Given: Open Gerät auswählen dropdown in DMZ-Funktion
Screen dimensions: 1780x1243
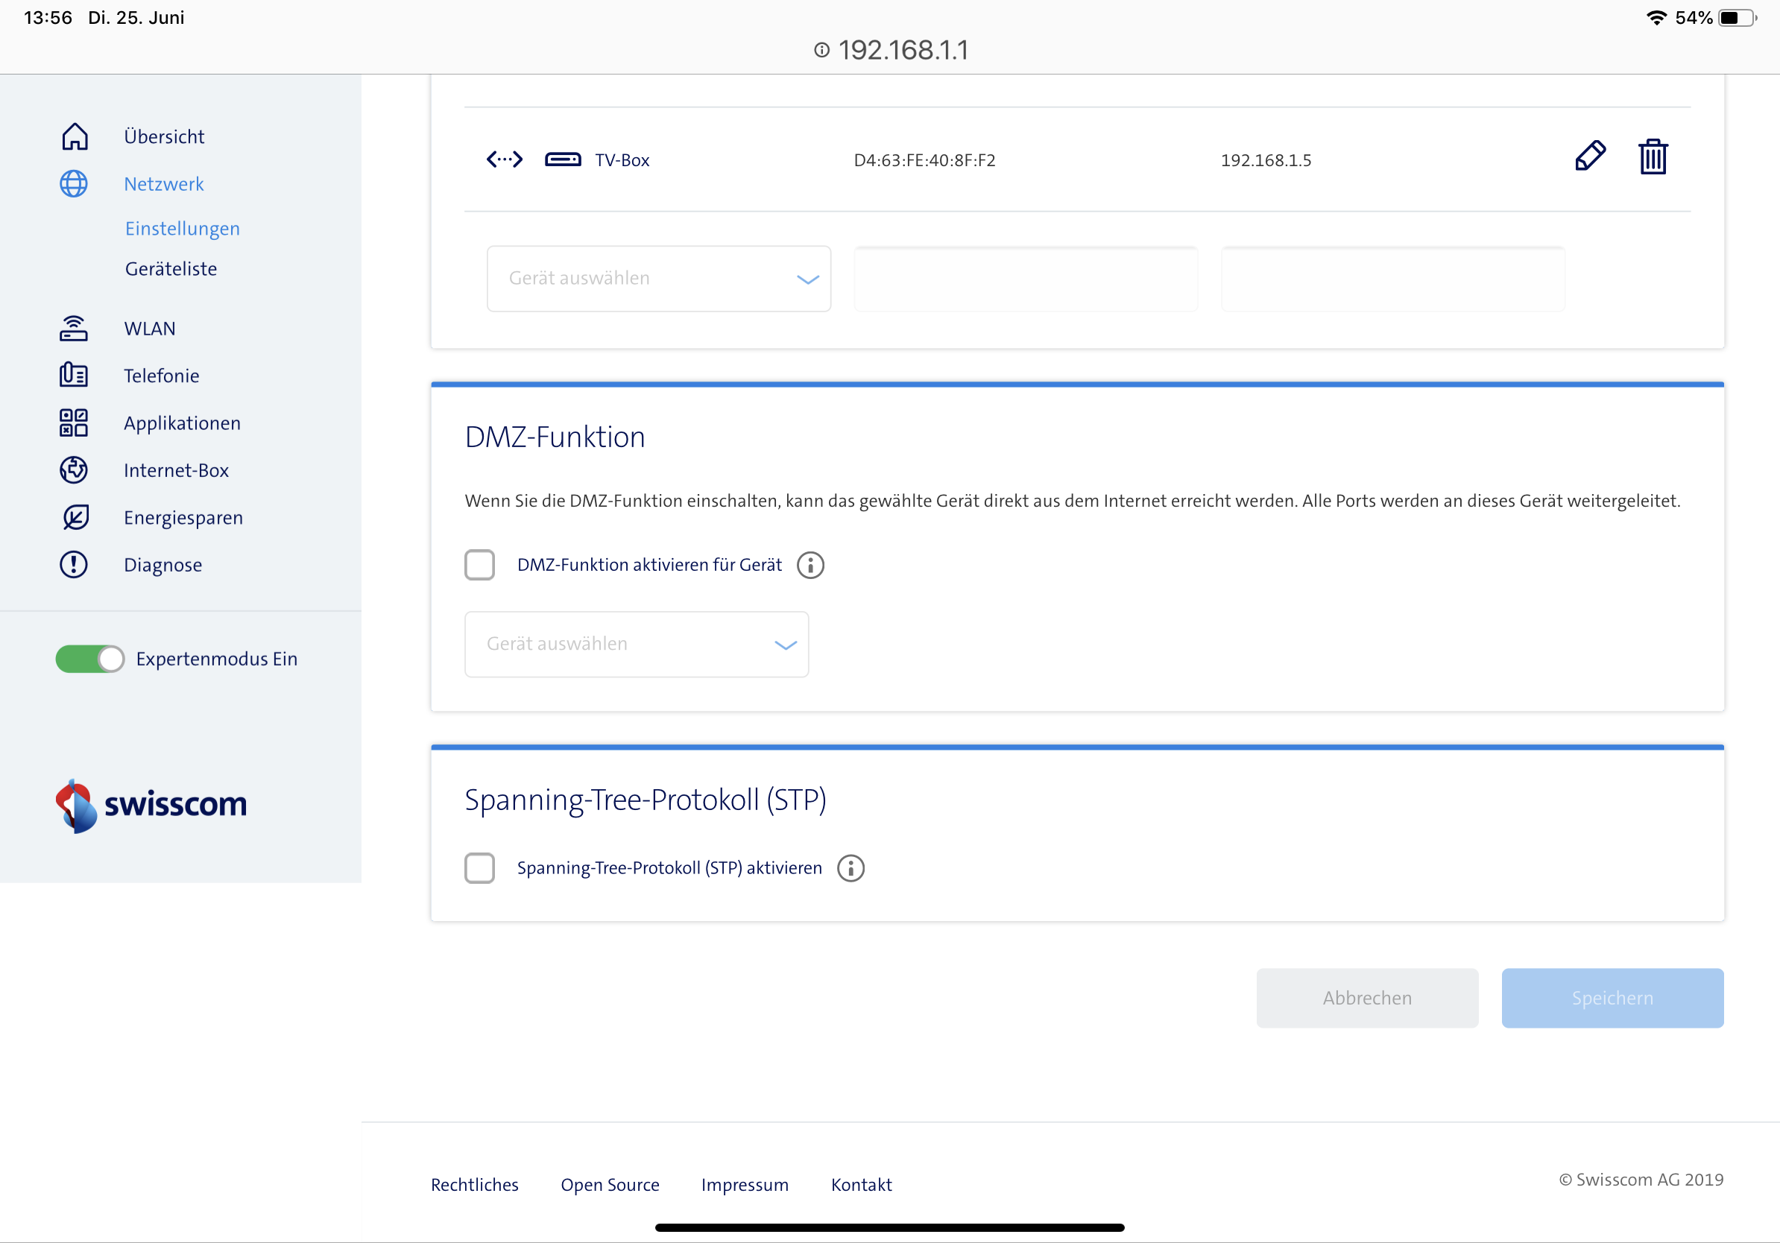Looking at the screenshot, I should [x=636, y=645].
